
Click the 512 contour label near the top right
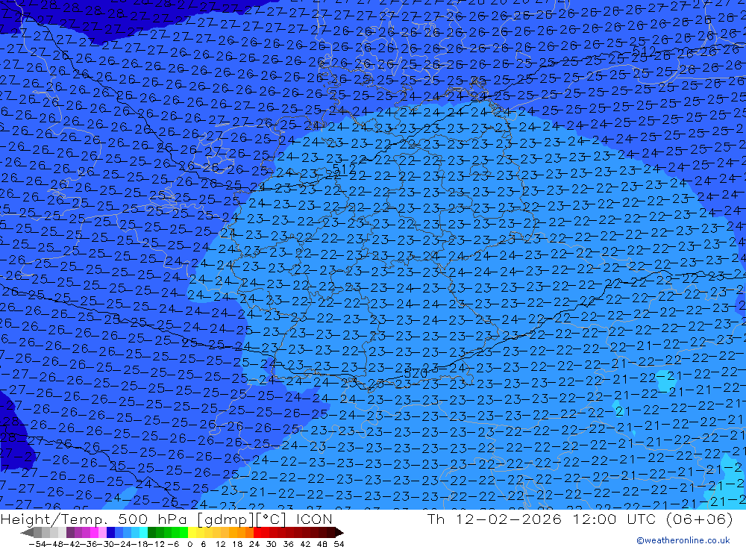click(x=645, y=51)
